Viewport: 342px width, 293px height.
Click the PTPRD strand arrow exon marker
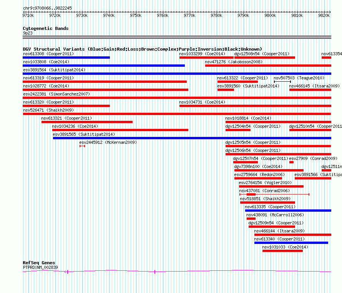[66, 272]
